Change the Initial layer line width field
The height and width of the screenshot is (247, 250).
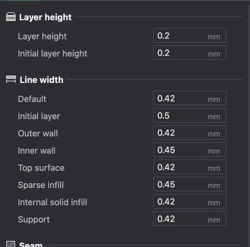(x=190, y=115)
